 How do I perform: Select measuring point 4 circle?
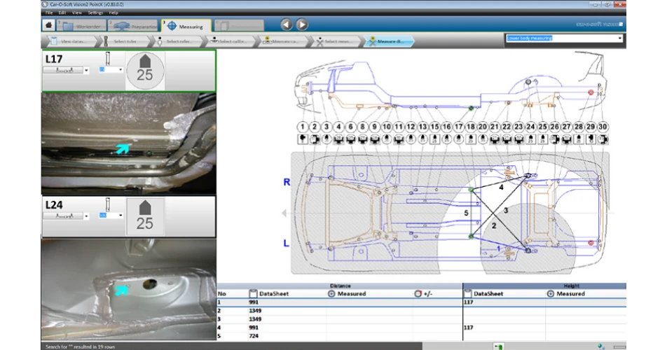pos(338,127)
